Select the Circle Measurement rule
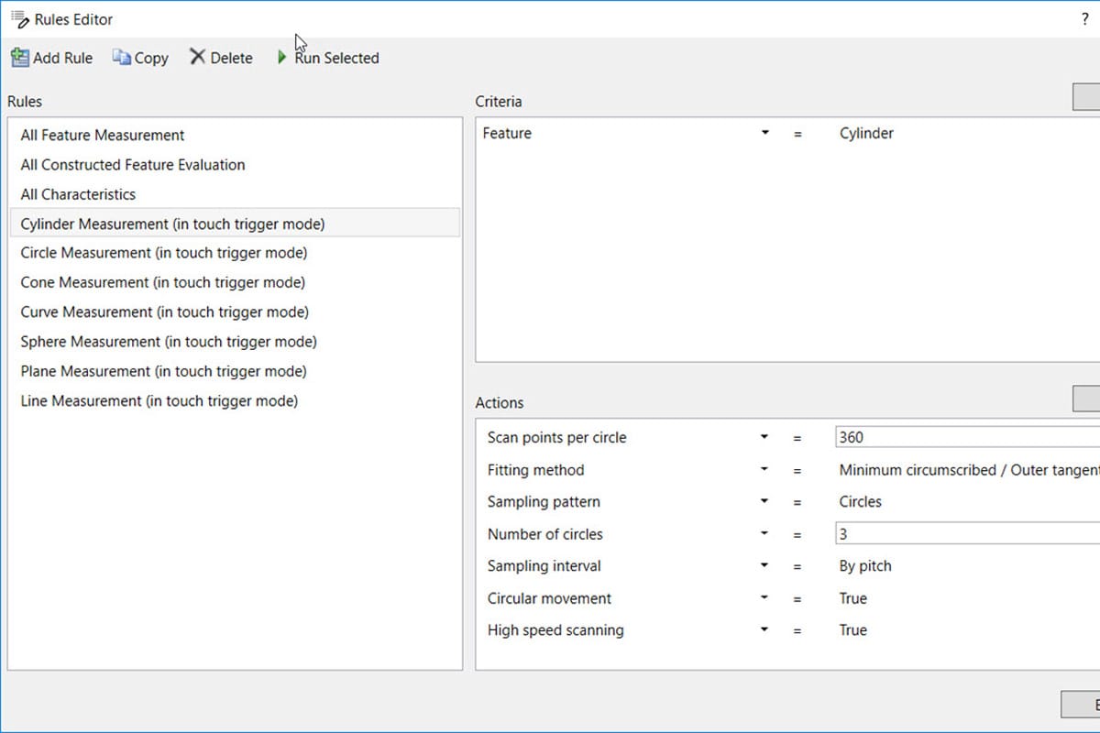The image size is (1100, 733). tap(163, 253)
